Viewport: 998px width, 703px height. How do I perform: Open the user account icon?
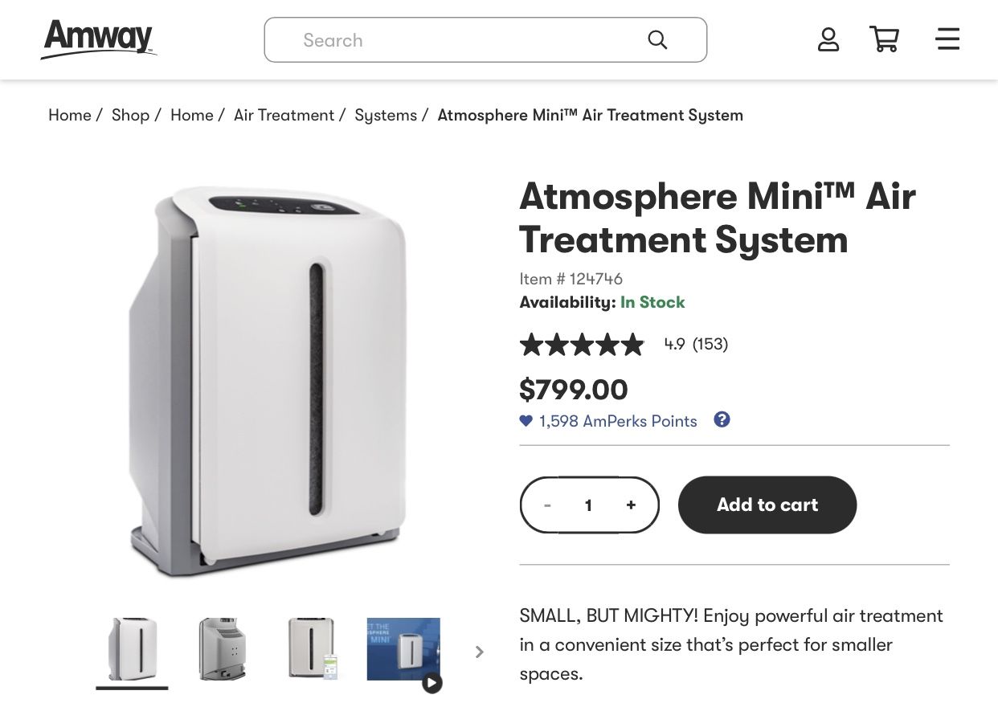coord(828,39)
